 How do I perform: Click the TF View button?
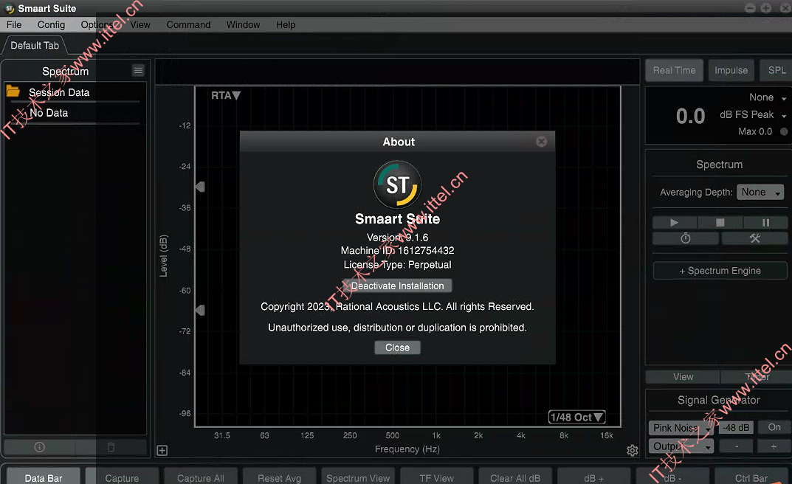coord(437,477)
